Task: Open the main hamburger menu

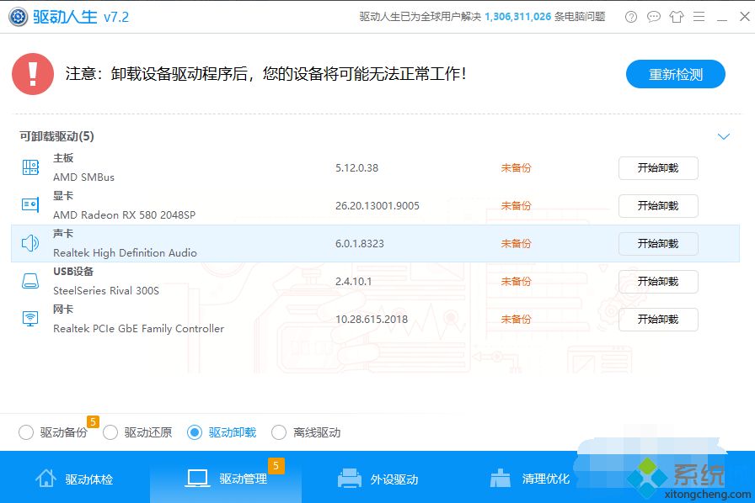Action: [699, 17]
